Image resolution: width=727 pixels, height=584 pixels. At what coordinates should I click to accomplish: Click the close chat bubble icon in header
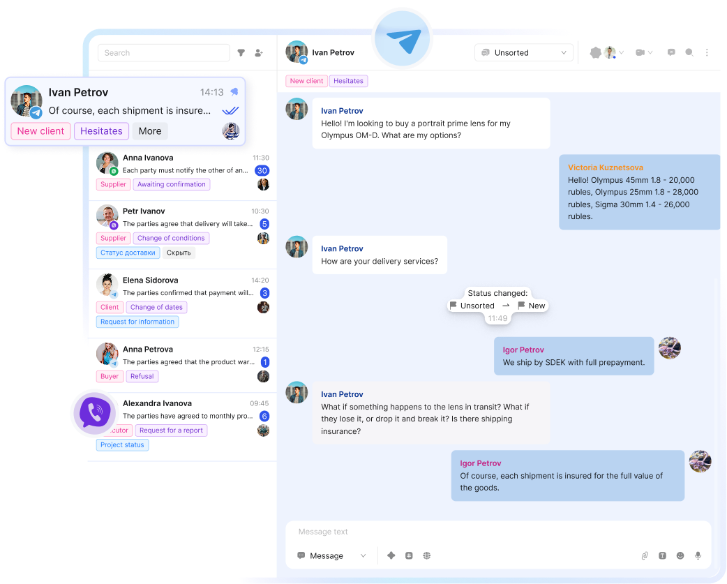(671, 52)
